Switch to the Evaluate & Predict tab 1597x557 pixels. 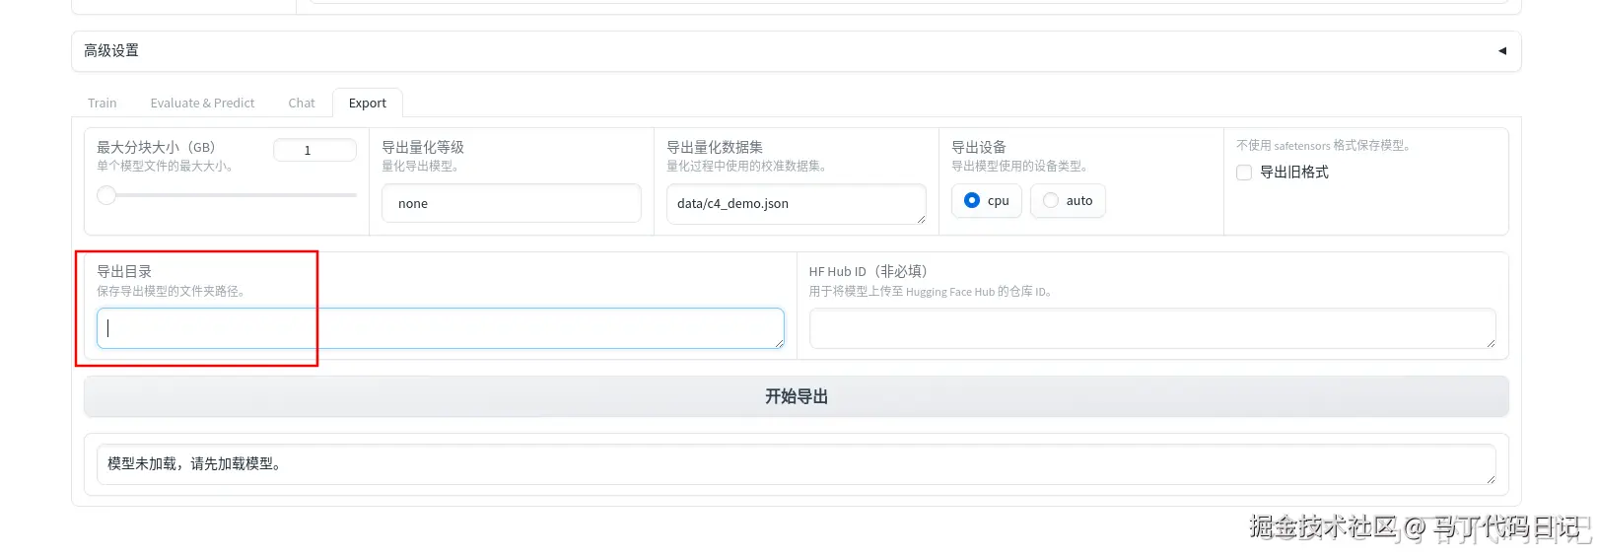[202, 103]
